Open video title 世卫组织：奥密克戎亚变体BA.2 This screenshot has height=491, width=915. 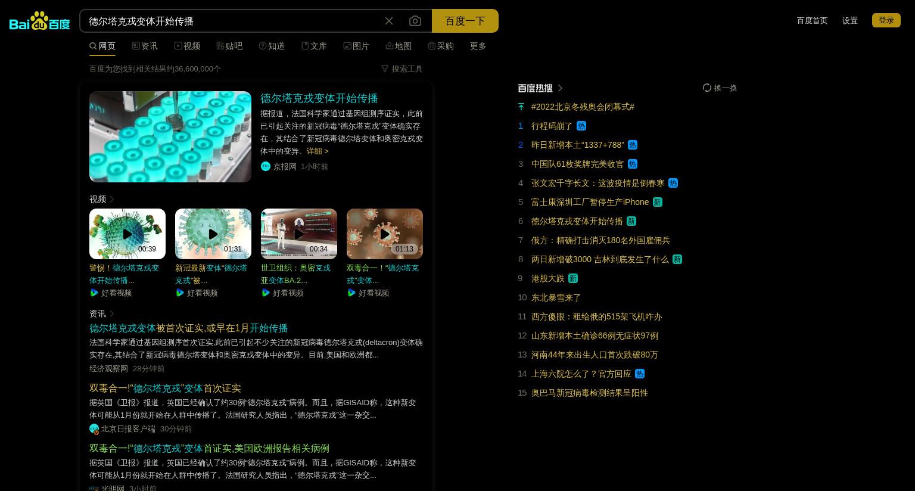pyautogui.click(x=295, y=274)
